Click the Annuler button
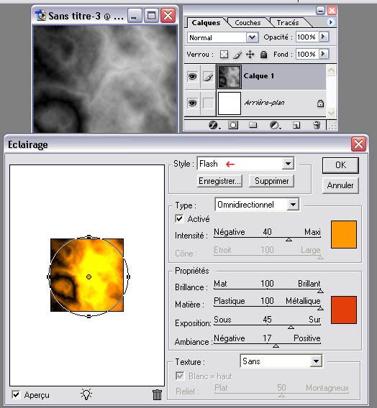This screenshot has width=377, height=408. pos(340,185)
